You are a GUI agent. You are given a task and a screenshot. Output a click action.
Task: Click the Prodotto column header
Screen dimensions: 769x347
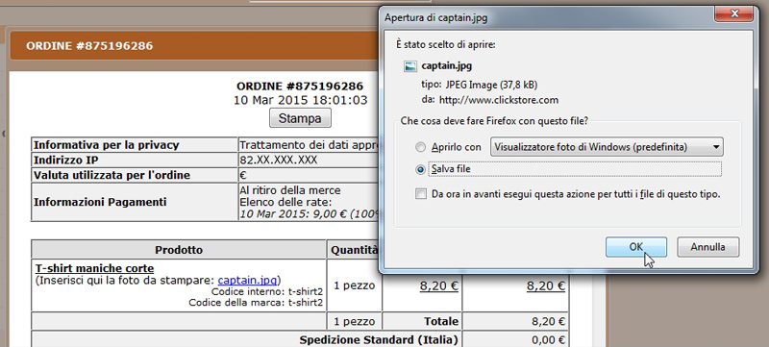point(179,250)
